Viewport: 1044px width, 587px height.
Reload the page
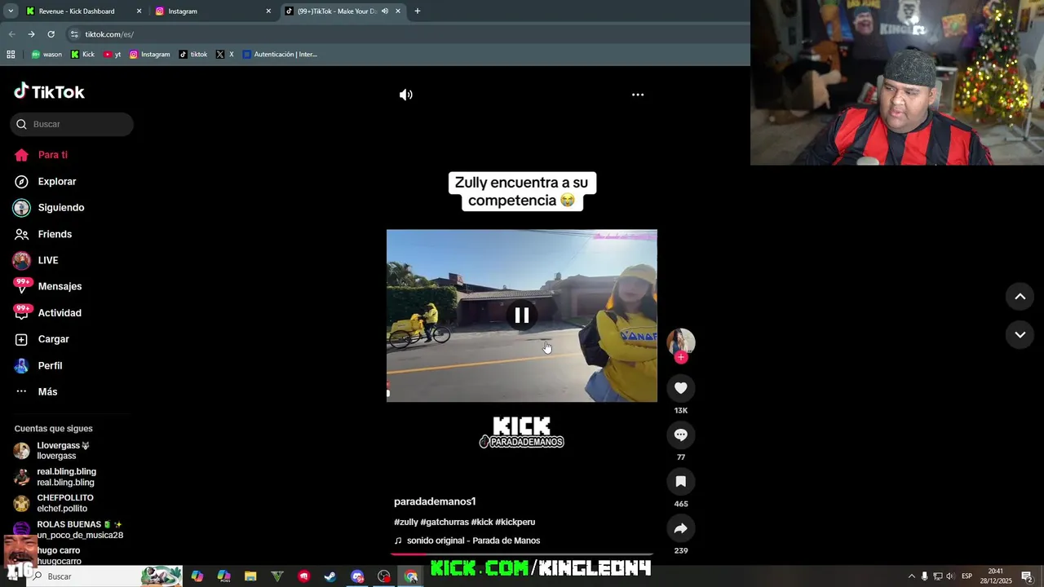click(x=51, y=34)
